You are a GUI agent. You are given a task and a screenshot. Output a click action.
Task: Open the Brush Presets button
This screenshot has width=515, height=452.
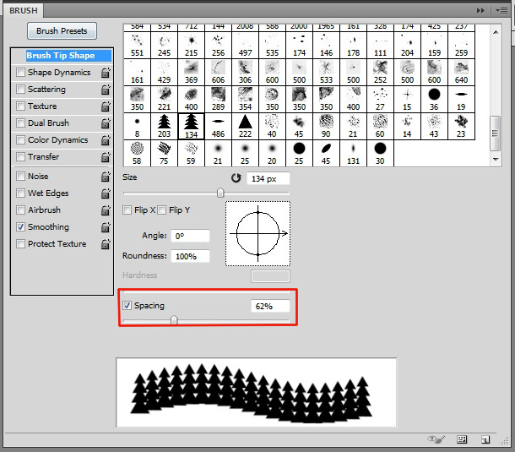click(x=62, y=31)
